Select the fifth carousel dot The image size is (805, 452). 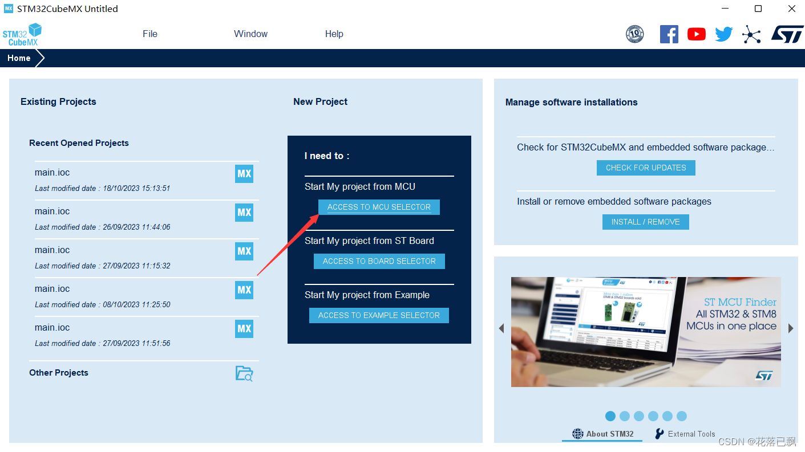coord(668,416)
